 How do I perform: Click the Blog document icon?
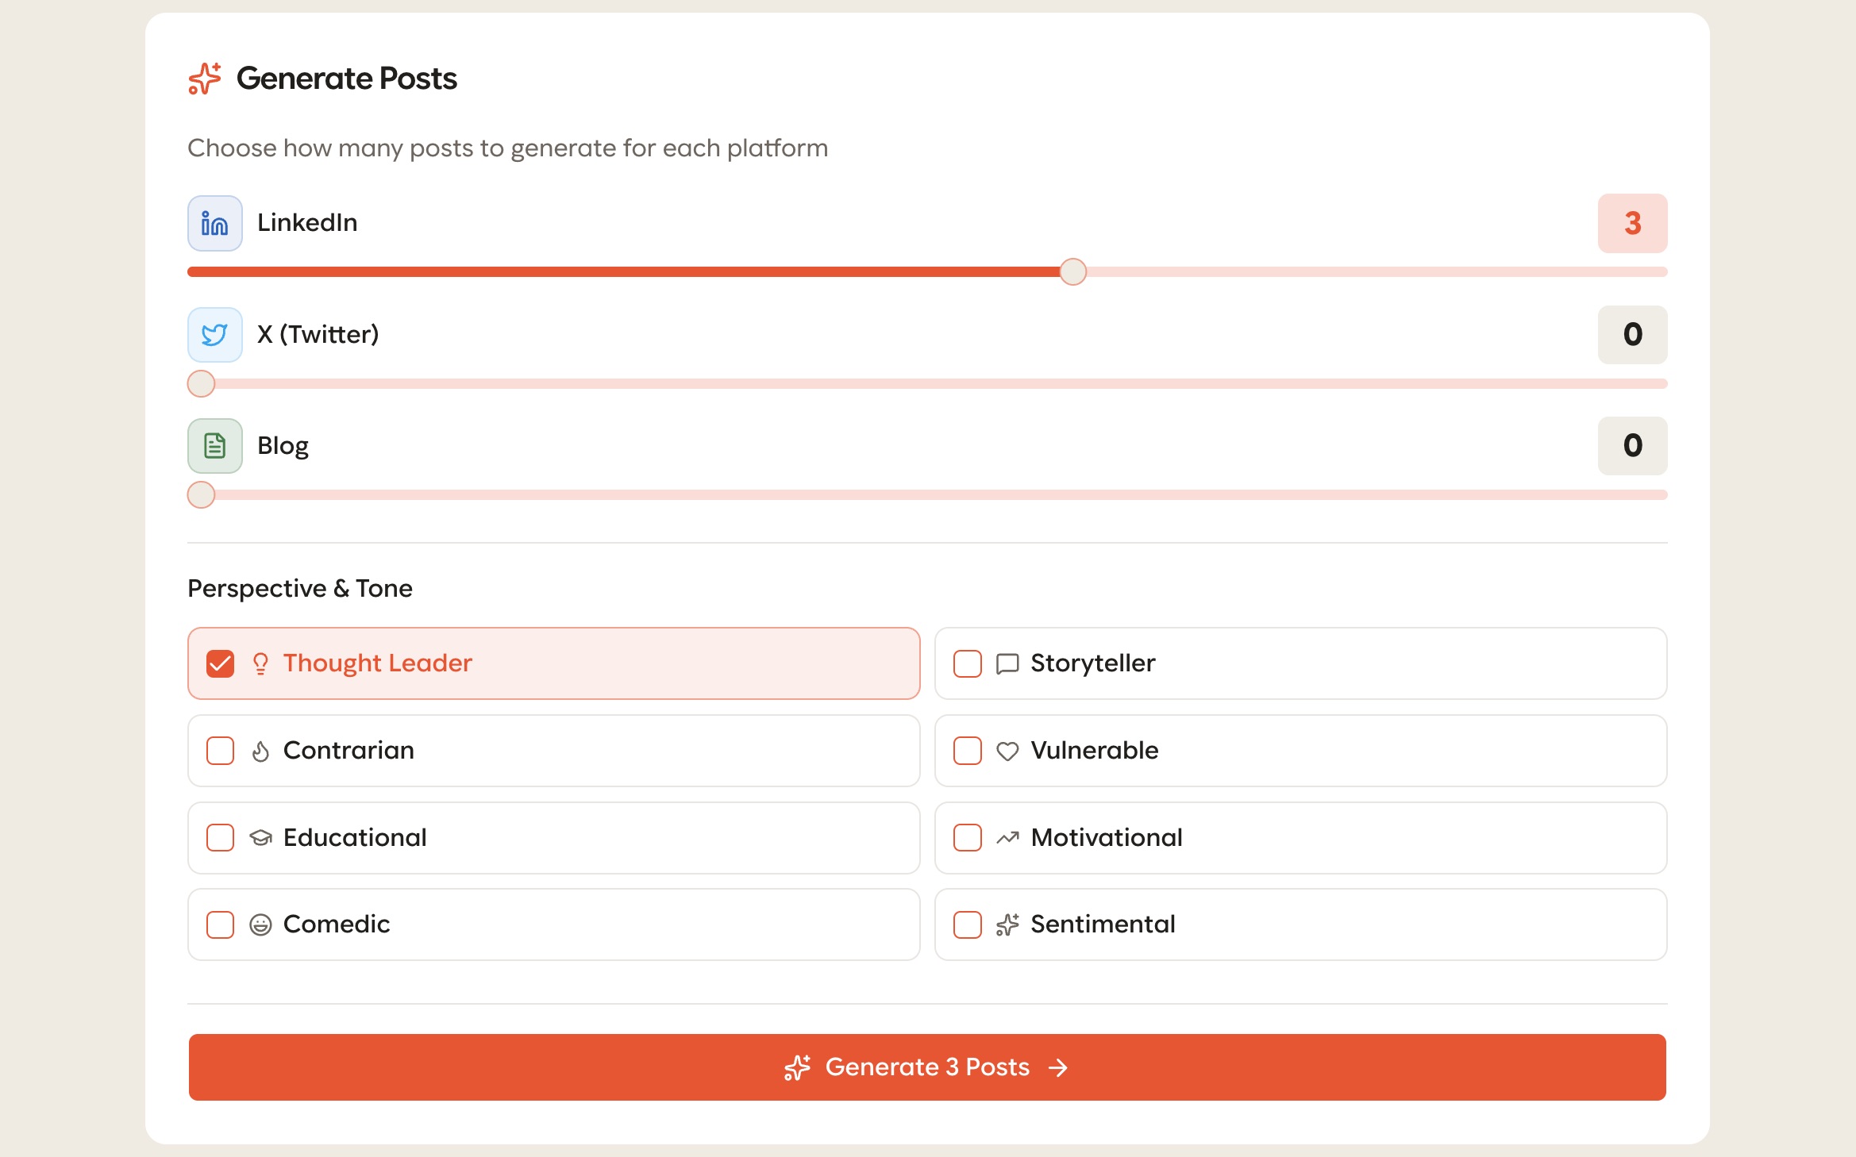tap(214, 445)
